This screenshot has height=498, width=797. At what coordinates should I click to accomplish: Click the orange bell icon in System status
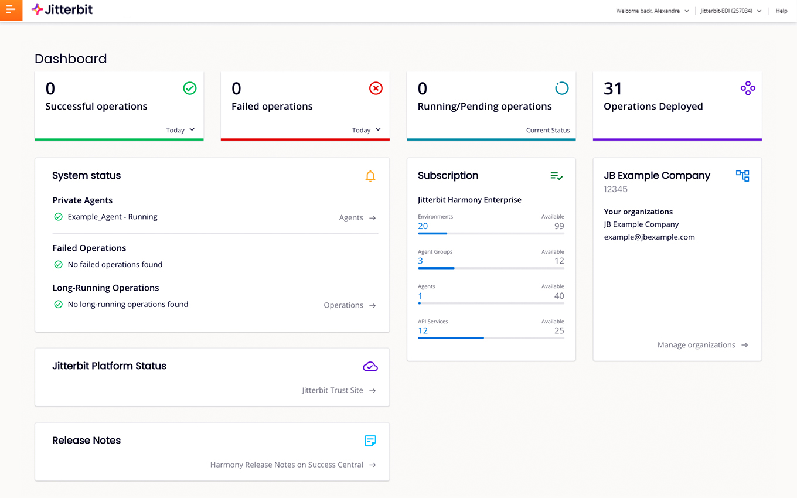coord(370,176)
